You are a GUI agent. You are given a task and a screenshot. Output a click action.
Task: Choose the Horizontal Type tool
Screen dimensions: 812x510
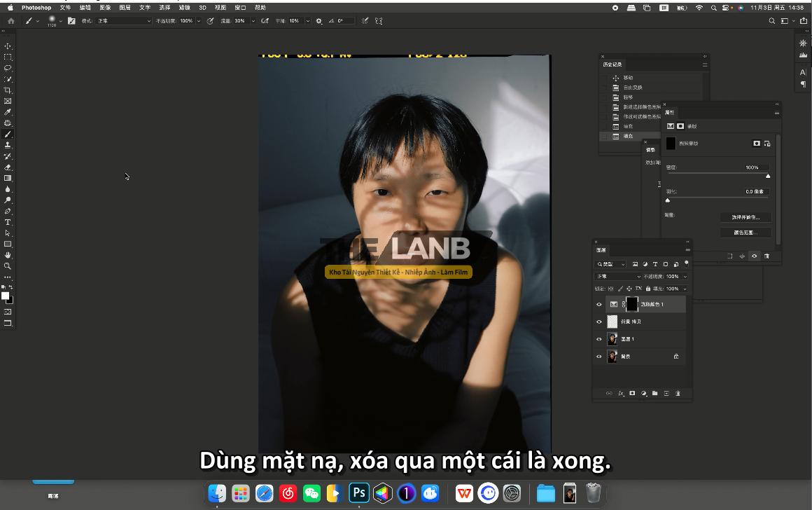coord(8,222)
